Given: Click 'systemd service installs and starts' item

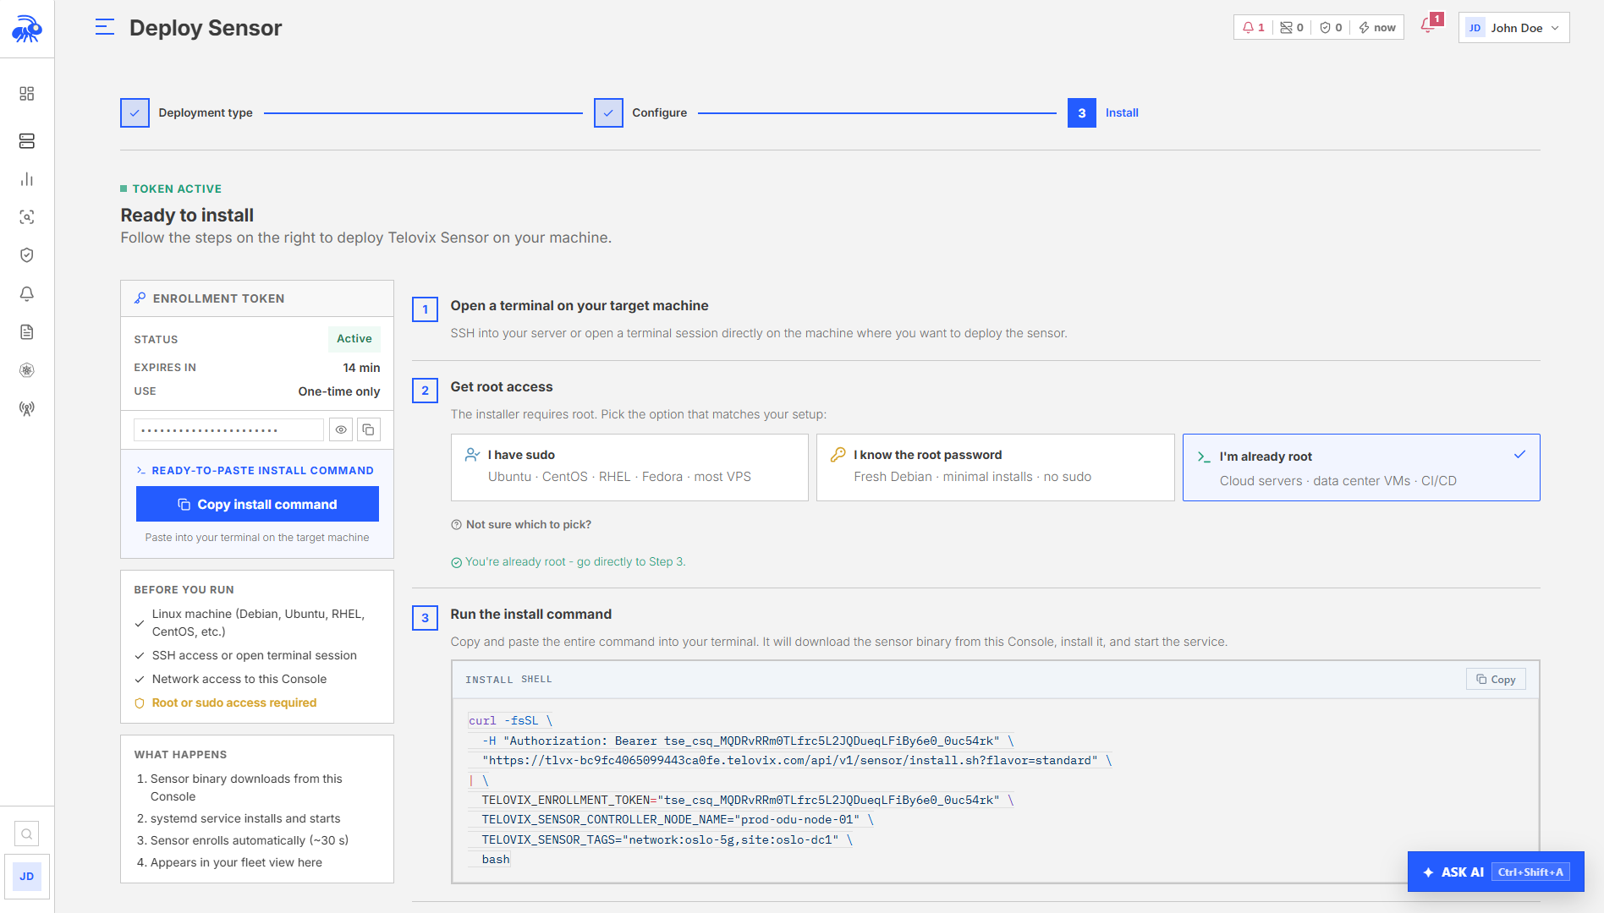Looking at the screenshot, I should (x=245, y=818).
